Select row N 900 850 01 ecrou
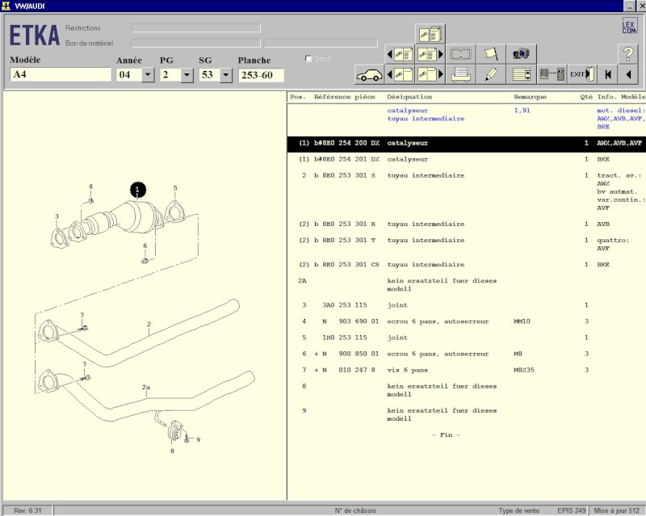The width and height of the screenshot is (646, 516). pyautogui.click(x=467, y=354)
